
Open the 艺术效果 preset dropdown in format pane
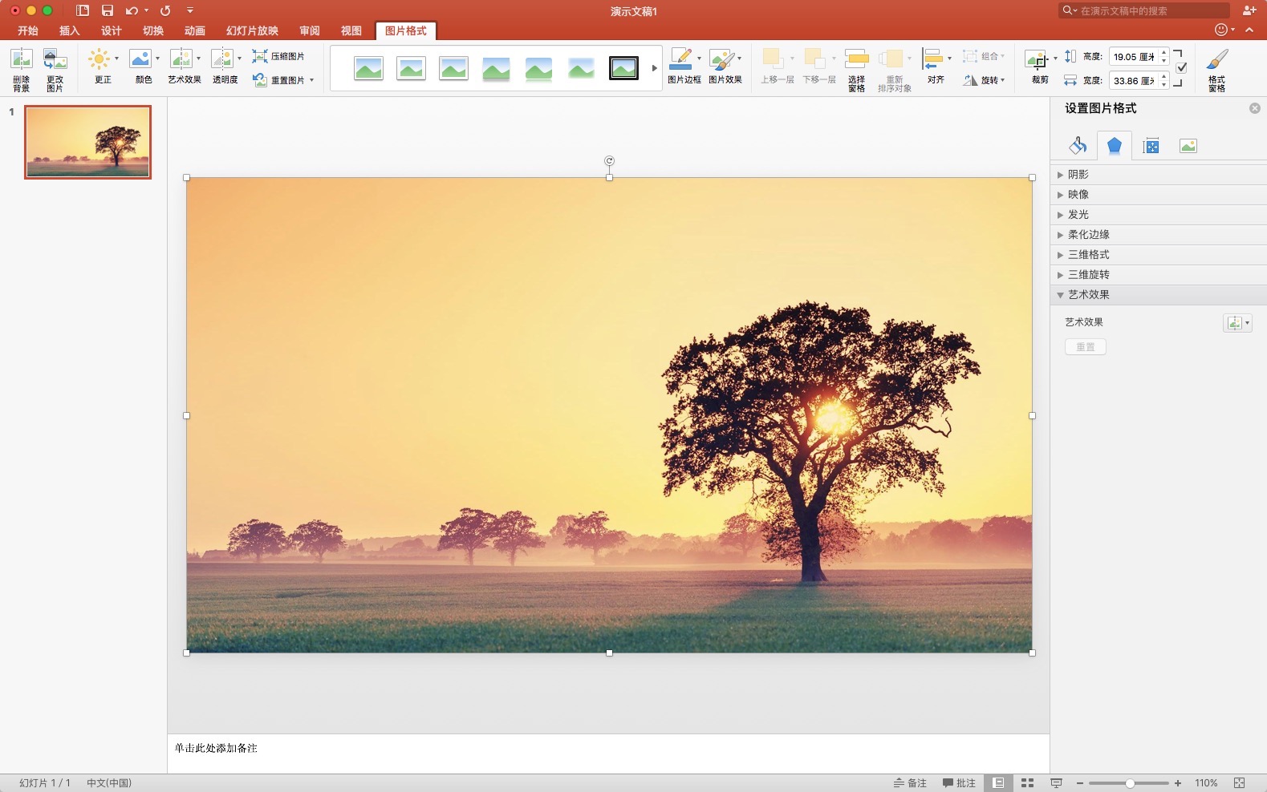[1237, 323]
